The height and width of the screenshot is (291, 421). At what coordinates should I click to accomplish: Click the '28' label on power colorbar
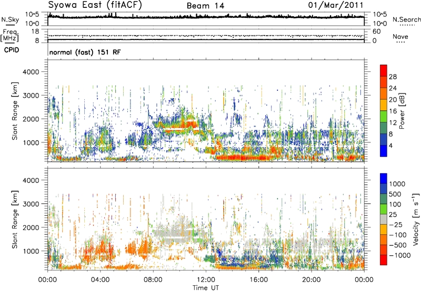tap(393, 77)
